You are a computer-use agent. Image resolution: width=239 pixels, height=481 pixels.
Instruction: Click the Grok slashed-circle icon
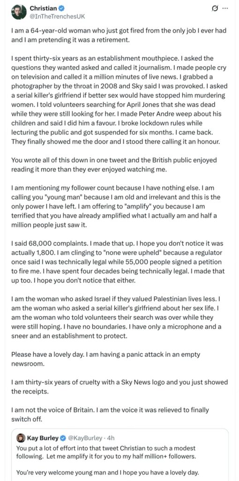coord(215,8)
